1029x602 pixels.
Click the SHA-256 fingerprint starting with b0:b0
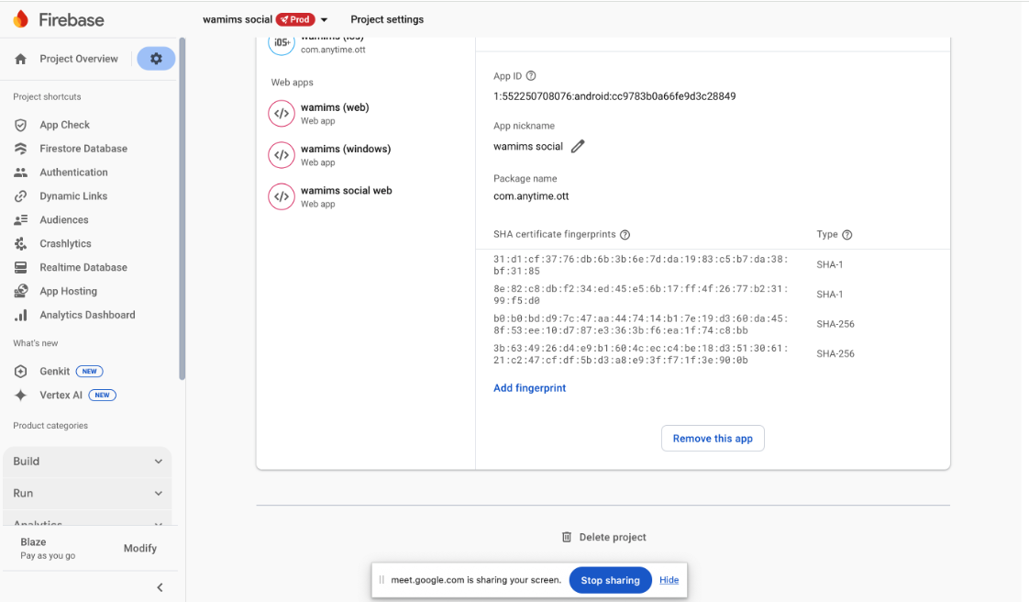[640, 324]
